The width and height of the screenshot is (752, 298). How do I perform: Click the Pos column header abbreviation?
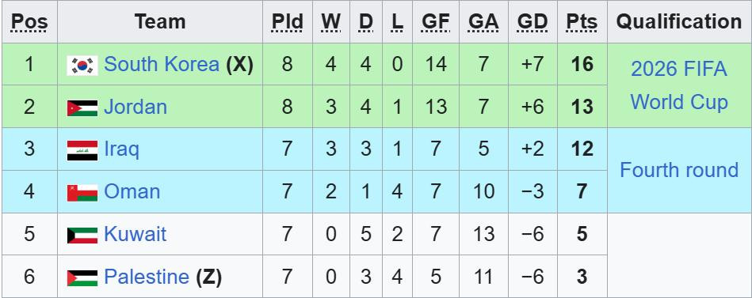click(29, 22)
